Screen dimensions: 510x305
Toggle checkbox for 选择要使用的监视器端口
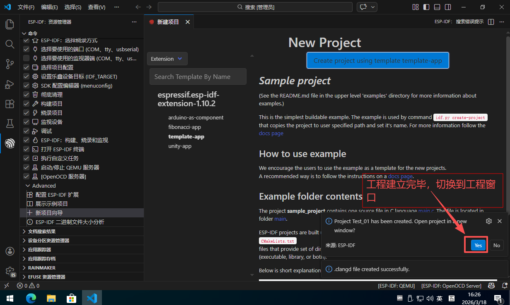[27, 58]
